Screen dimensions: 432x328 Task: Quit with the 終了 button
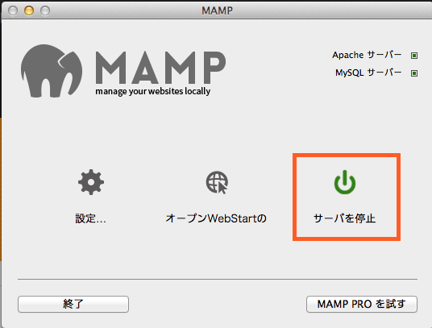point(73,304)
